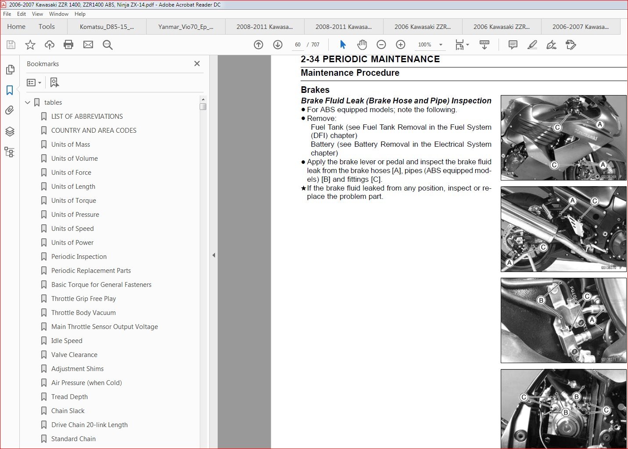
Task: Switch to Komatsu_D85-15 document tab
Action: [x=107, y=27]
